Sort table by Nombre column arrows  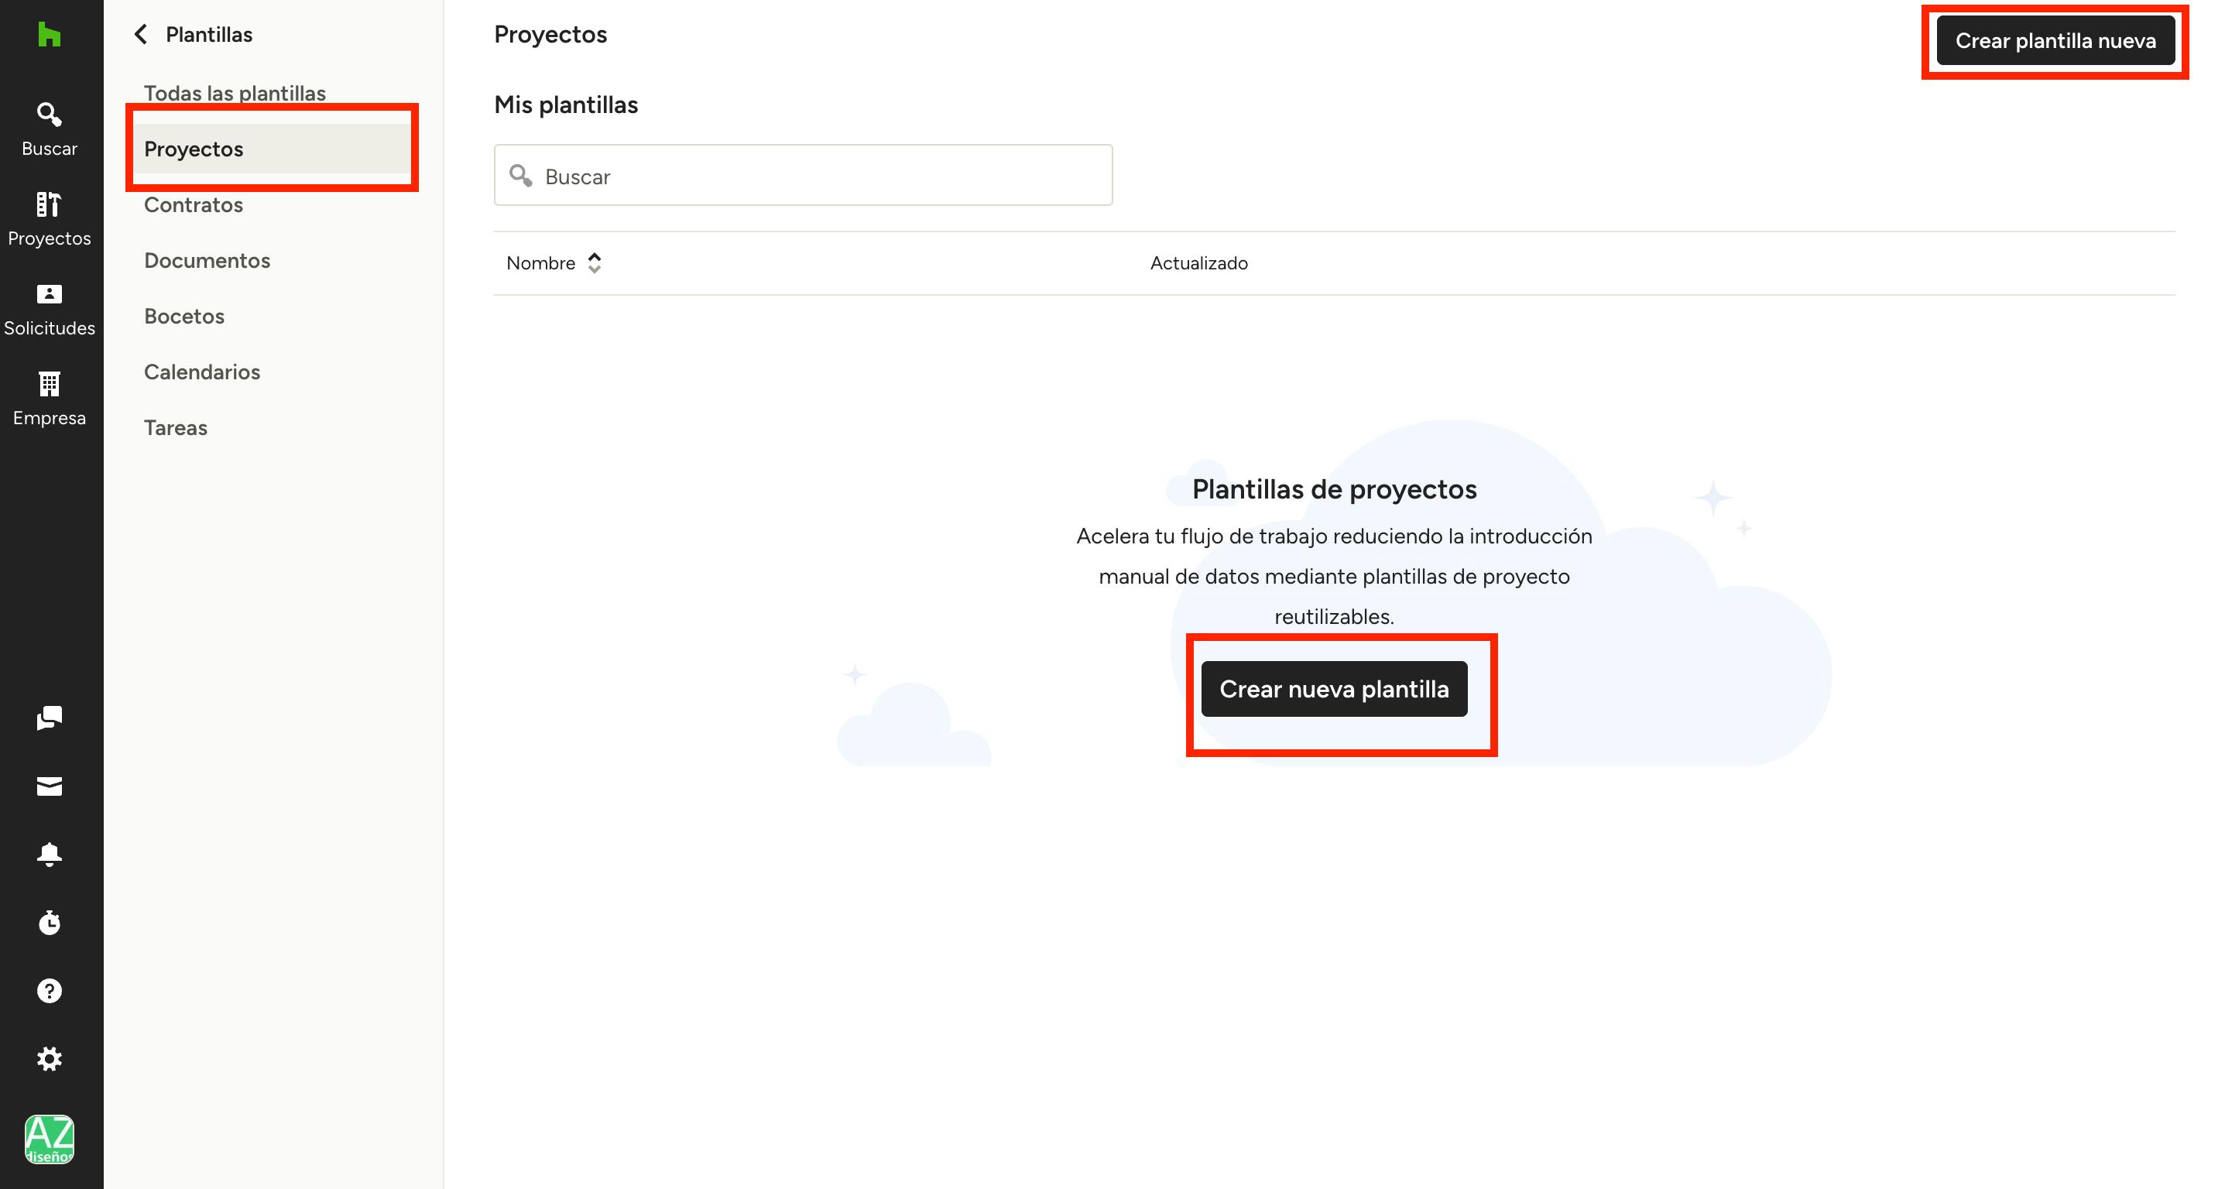(x=595, y=262)
